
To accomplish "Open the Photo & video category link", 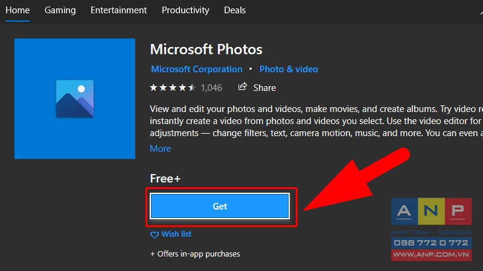I will 289,69.
